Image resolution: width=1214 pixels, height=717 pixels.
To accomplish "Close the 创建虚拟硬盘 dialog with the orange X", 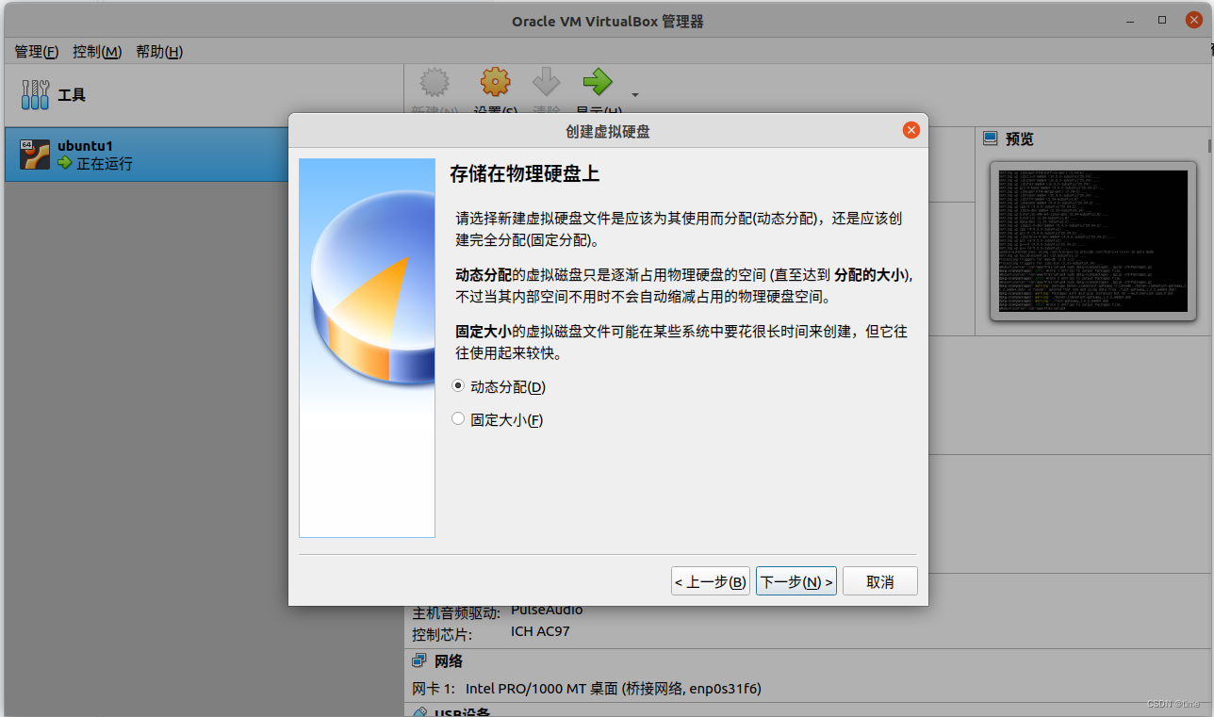I will (x=910, y=131).
